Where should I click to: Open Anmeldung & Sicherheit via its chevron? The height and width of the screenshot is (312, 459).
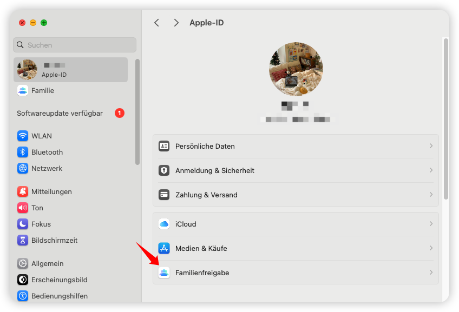(431, 170)
